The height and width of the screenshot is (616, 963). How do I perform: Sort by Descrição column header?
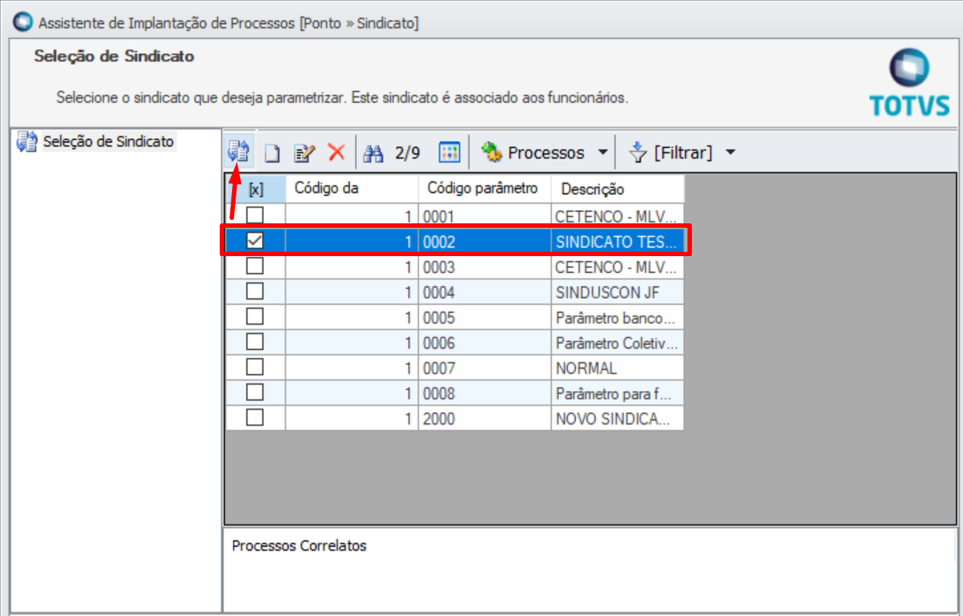(x=617, y=189)
